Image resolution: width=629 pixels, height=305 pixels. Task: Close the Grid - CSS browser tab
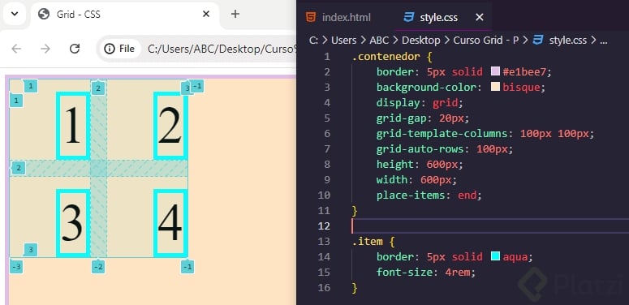[206, 14]
